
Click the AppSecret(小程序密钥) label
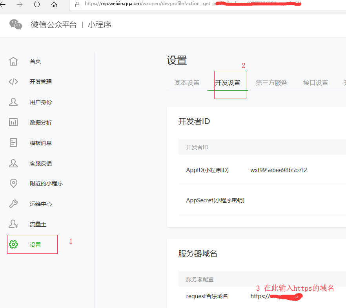tap(215, 200)
